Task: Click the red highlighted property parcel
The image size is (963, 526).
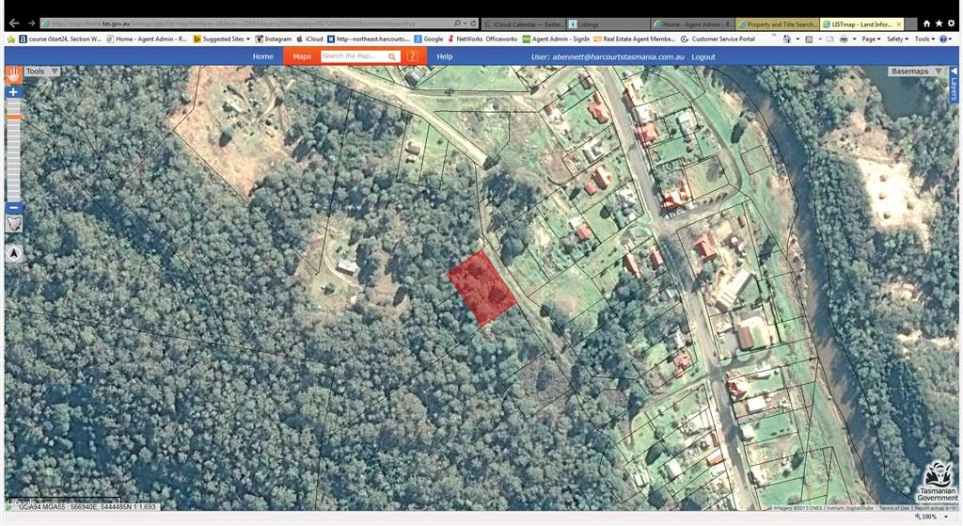Action: click(x=481, y=288)
